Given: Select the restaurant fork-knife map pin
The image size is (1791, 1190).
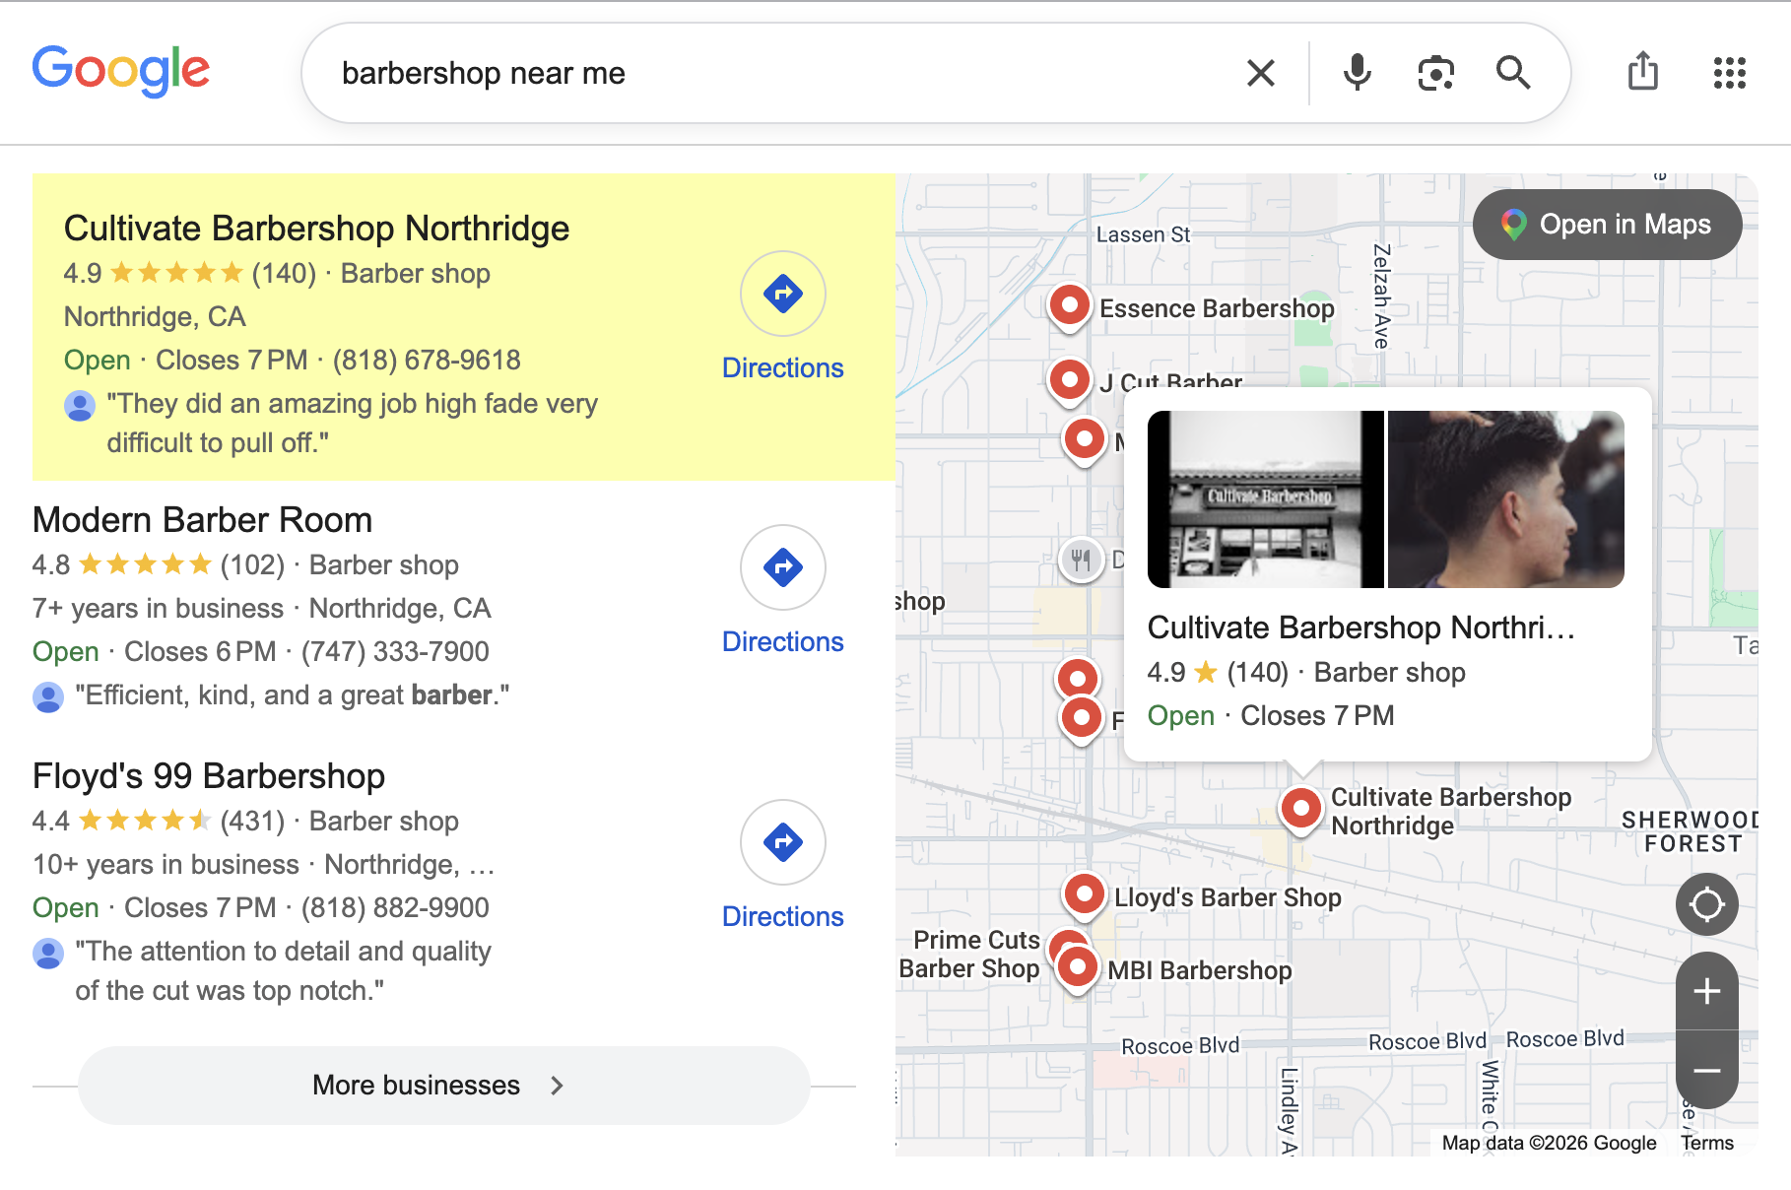Looking at the screenshot, I should coord(1082,561).
